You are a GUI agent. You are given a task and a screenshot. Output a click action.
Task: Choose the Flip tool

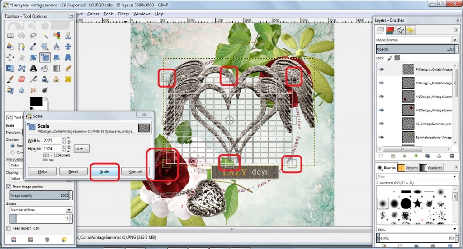10,69
